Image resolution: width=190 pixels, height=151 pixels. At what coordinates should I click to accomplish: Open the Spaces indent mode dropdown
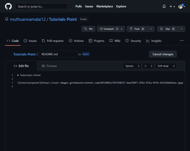click(132, 66)
